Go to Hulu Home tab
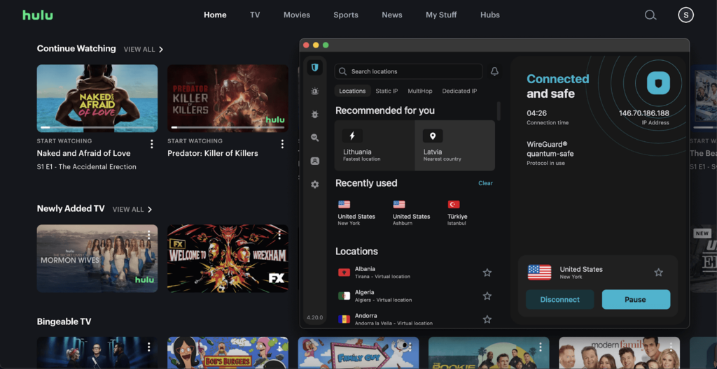Viewport: 717px width, 369px height. coord(215,15)
